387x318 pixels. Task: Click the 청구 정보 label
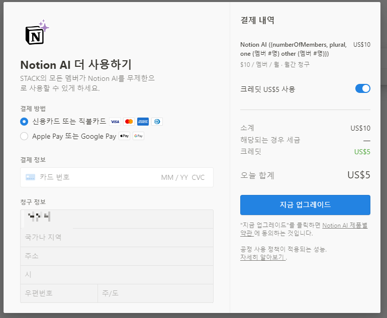point(33,202)
